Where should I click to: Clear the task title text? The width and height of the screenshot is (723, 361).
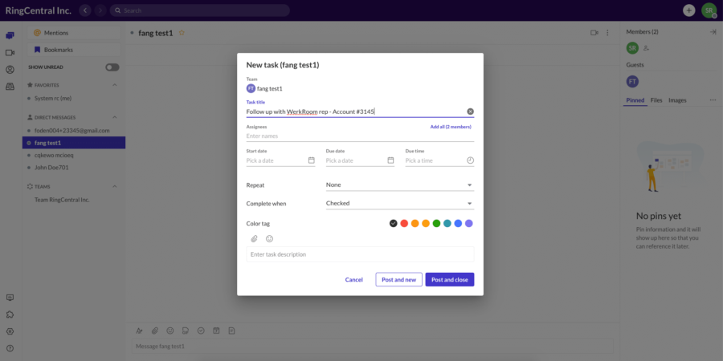(x=470, y=112)
